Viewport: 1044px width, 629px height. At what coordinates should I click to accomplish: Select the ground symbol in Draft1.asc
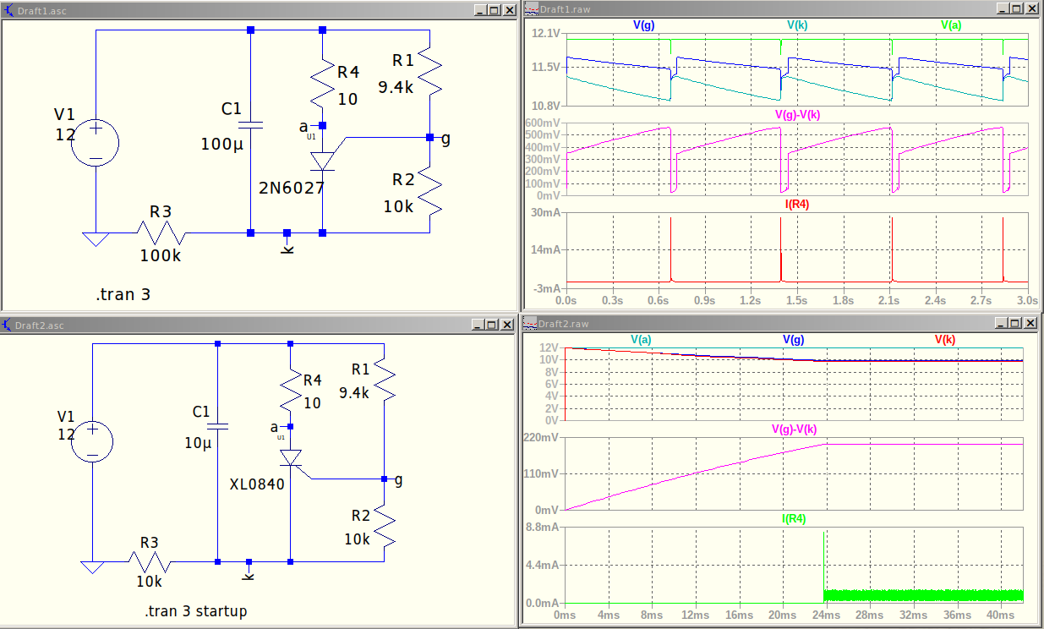(96, 239)
